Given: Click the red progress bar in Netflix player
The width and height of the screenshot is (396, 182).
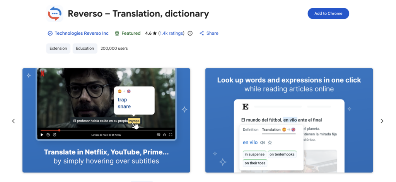Looking at the screenshot, I should (x=50, y=130).
